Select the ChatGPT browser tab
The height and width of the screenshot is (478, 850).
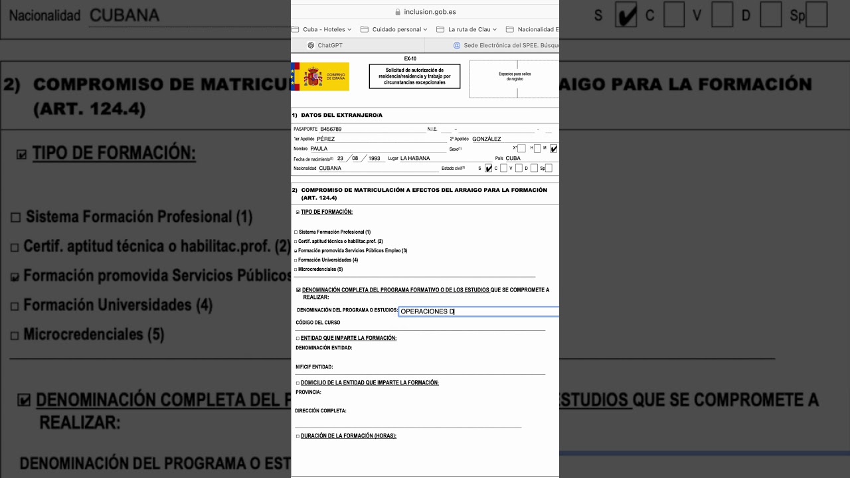[x=329, y=45]
